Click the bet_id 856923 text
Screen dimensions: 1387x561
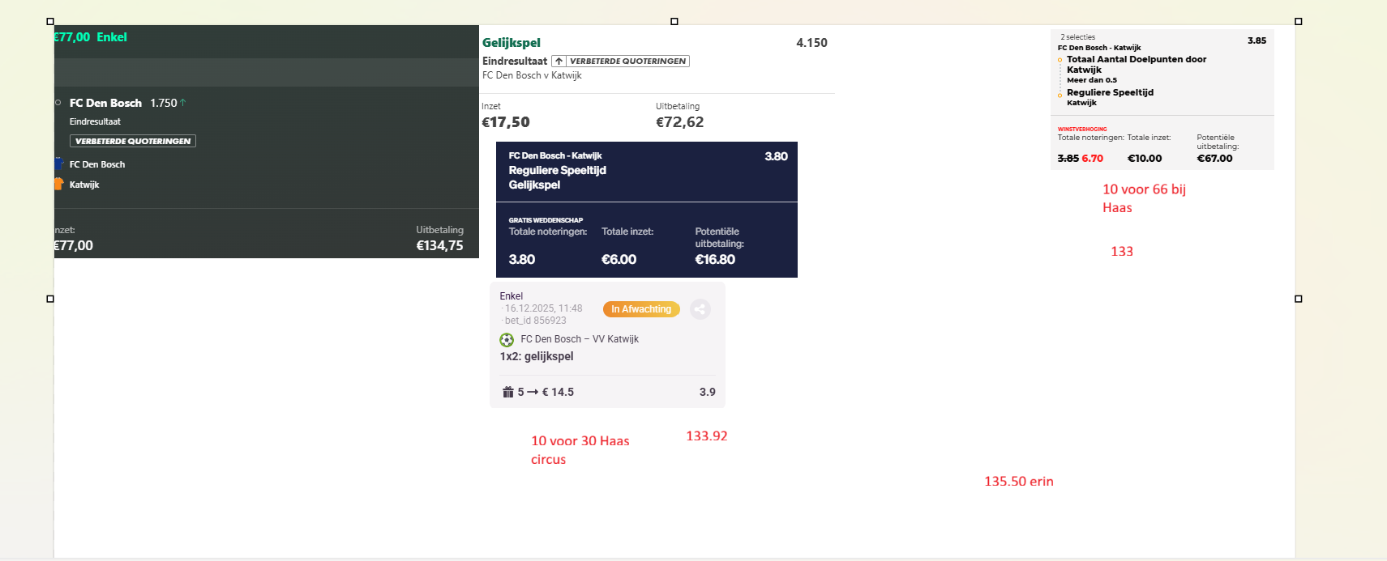click(x=535, y=321)
